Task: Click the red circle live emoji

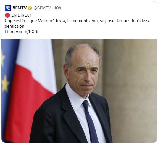Action: pyautogui.click(x=7, y=15)
